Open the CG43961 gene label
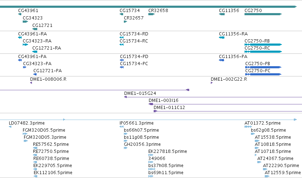Viewport: 302px width, 178px height. pos(28,10)
